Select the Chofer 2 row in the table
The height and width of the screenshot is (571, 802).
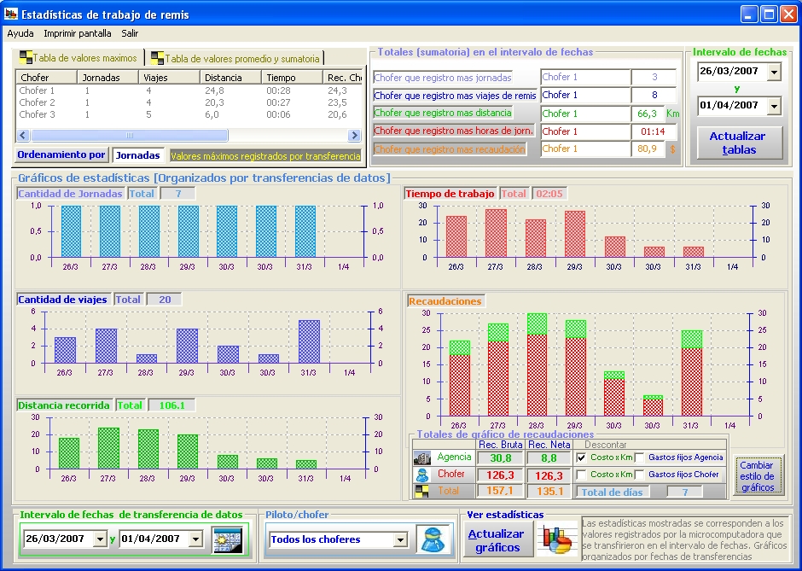(189, 102)
